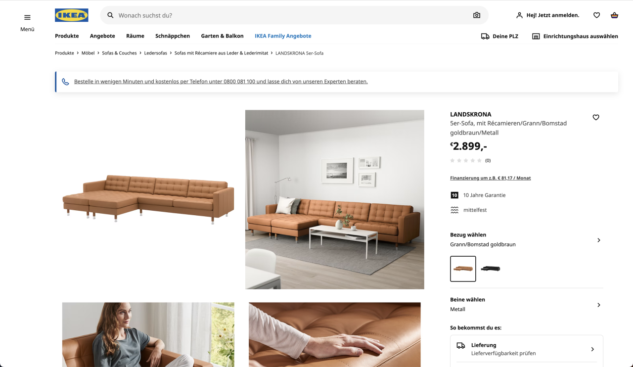Image resolution: width=633 pixels, height=367 pixels.
Task: Select the goldbraun sofa cover swatch
Action: click(x=463, y=269)
